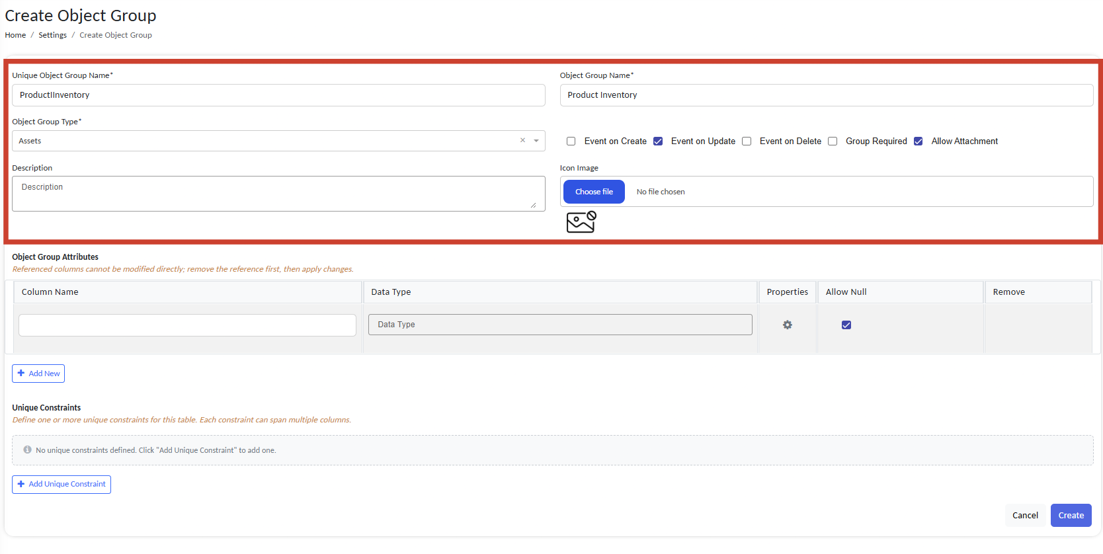Click the icon image preview placeholder
Image resolution: width=1103 pixels, height=554 pixels.
point(581,221)
